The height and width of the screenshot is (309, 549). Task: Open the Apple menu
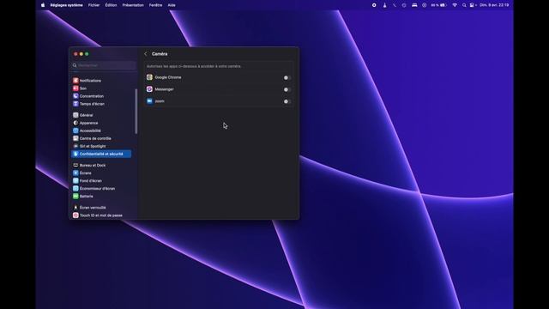coord(43,5)
